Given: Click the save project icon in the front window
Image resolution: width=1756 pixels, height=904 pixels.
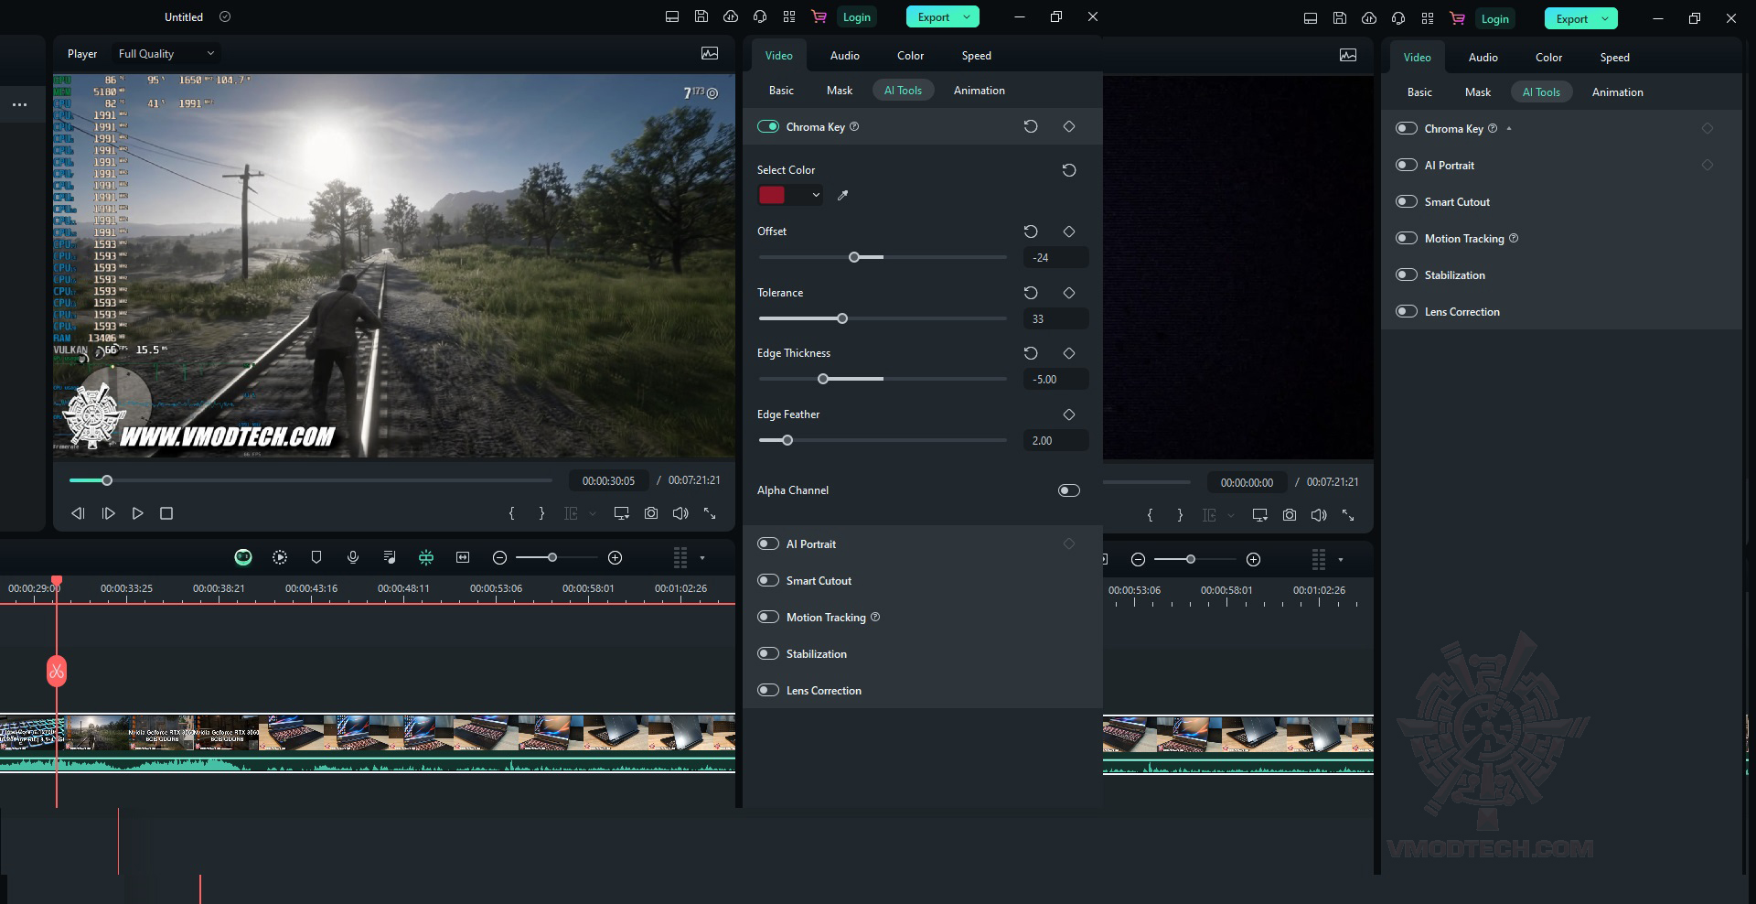Looking at the screenshot, I should point(701,16).
